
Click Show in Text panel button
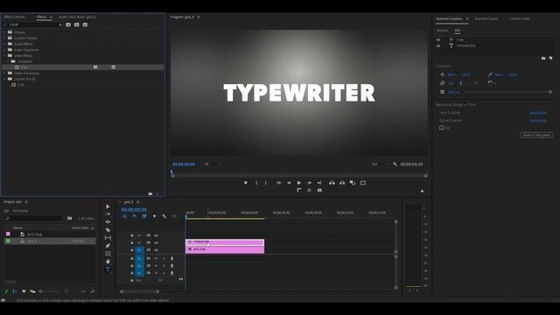[x=536, y=135]
